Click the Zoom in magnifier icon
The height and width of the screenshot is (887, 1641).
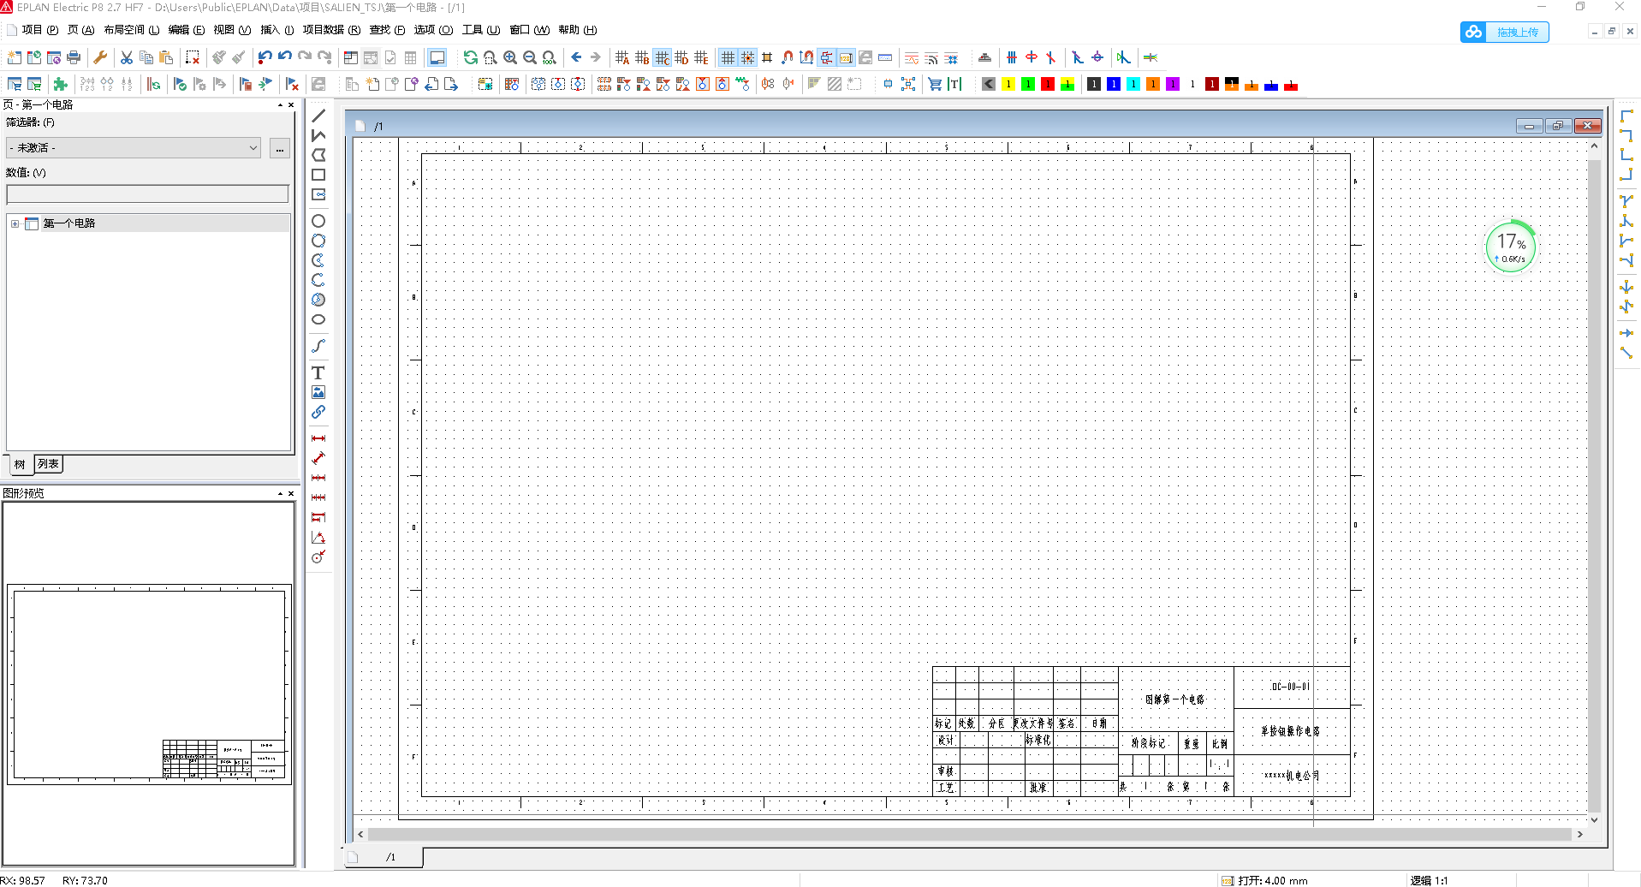[x=510, y=57]
